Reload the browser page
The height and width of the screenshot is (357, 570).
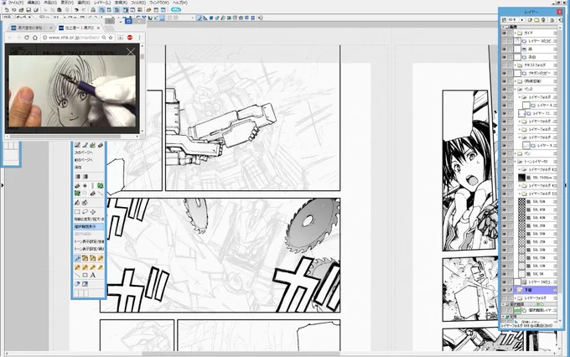(x=27, y=38)
